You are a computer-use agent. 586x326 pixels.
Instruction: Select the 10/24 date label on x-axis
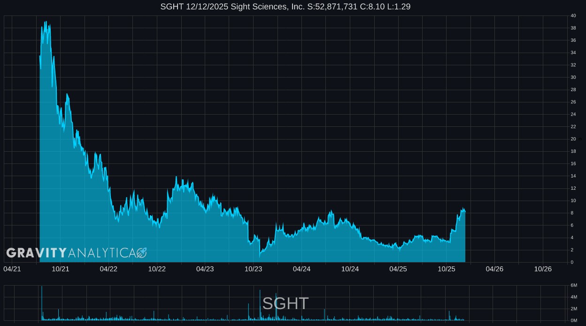tap(350, 269)
